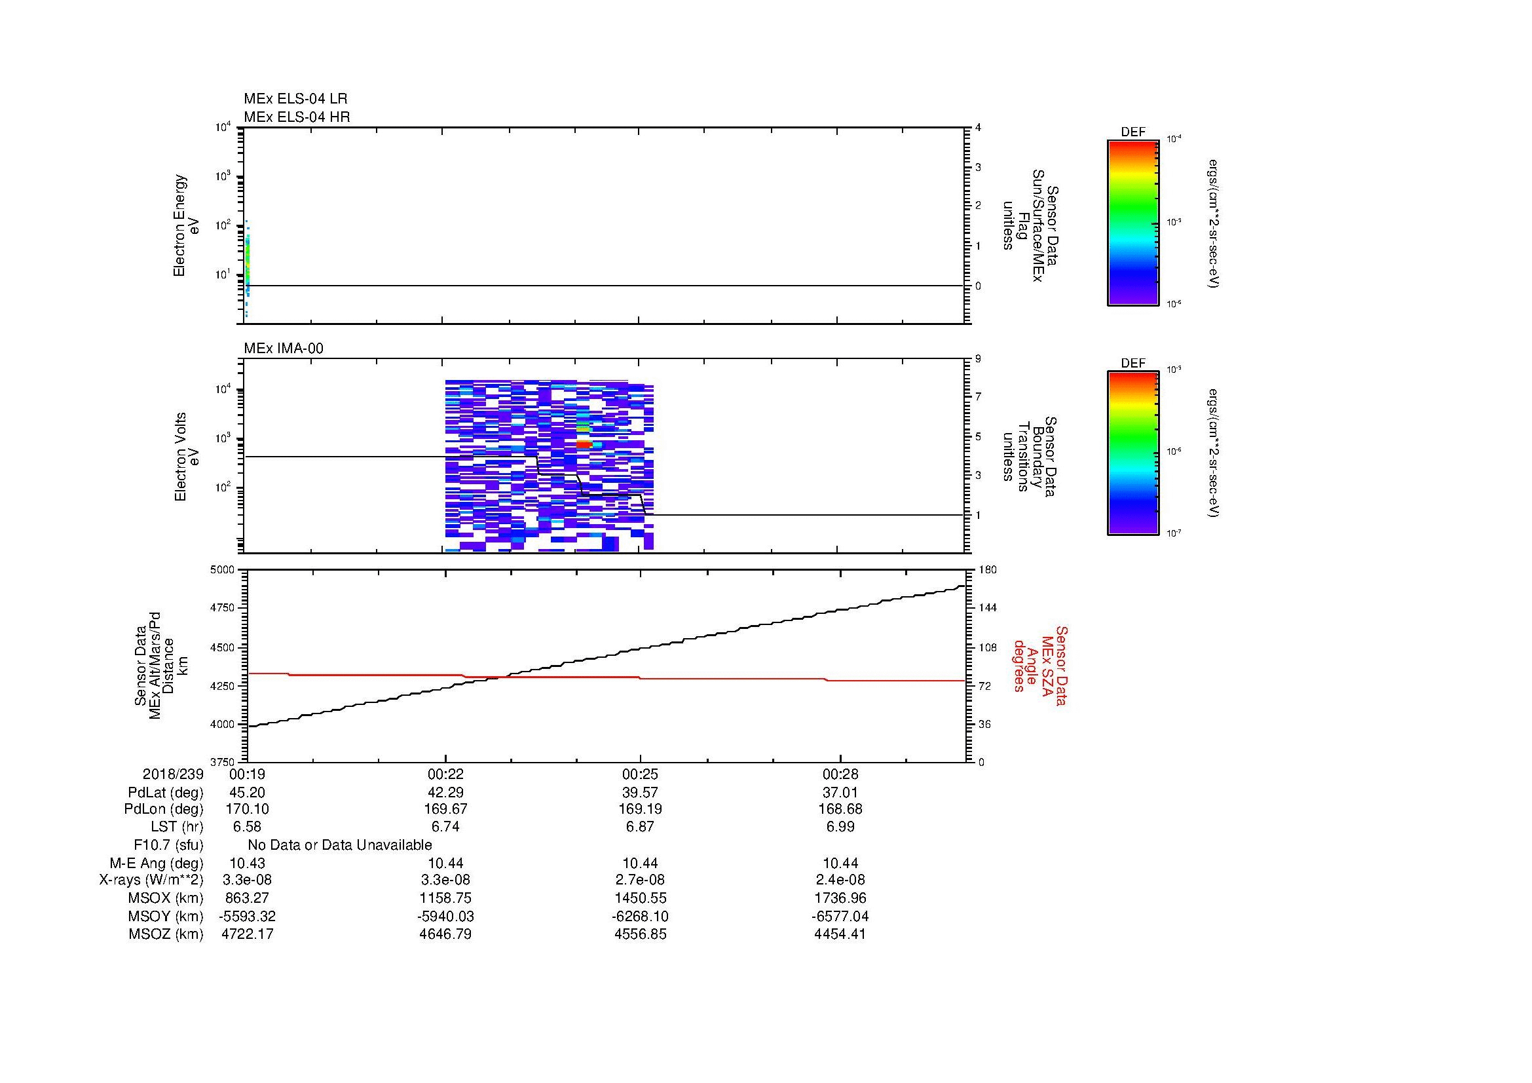Viewport: 1532px width, 1083px height.
Task: Click PdLon value '168.68'
Action: 840,809
